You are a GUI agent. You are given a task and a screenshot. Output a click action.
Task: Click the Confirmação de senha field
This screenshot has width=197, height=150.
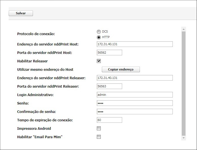click(135, 112)
